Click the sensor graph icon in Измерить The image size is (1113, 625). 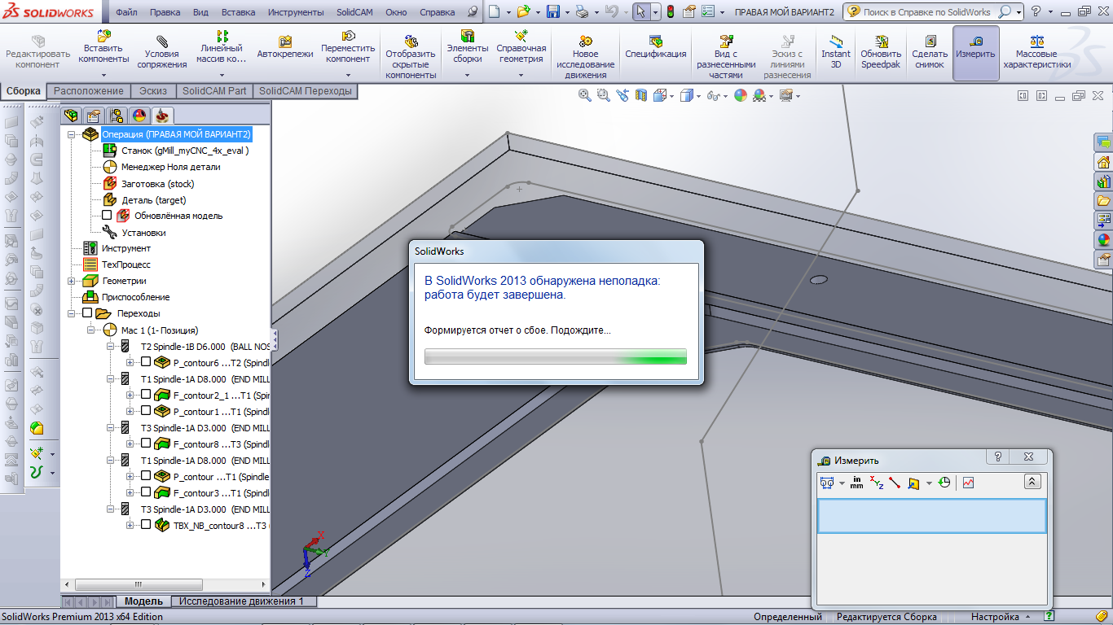(968, 483)
